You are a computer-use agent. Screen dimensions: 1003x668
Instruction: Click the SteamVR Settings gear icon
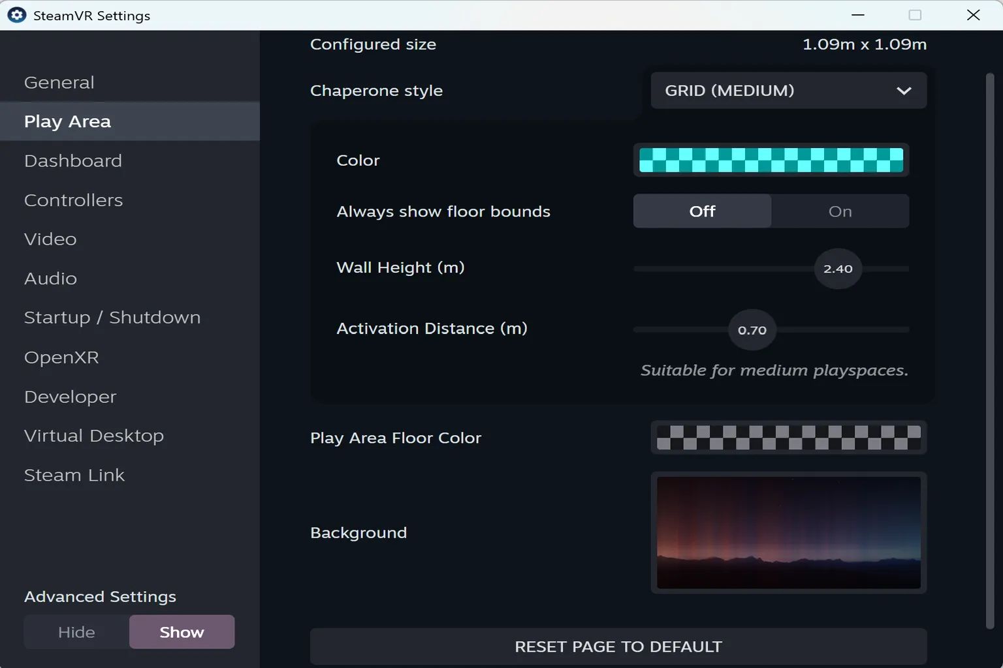pos(16,15)
